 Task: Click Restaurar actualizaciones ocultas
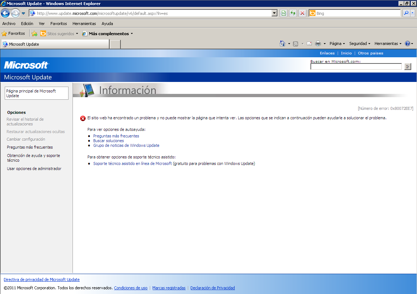pos(36,132)
